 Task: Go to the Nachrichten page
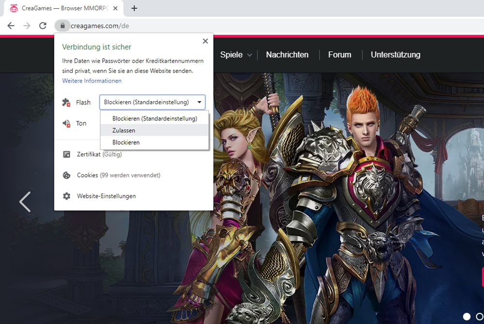tap(287, 55)
